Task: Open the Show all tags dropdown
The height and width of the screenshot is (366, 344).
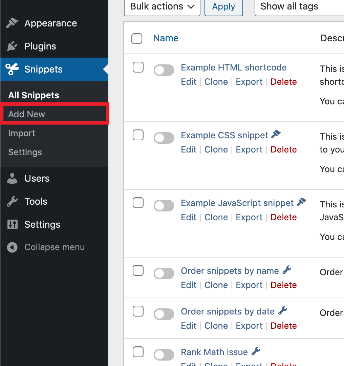Action: [x=299, y=6]
